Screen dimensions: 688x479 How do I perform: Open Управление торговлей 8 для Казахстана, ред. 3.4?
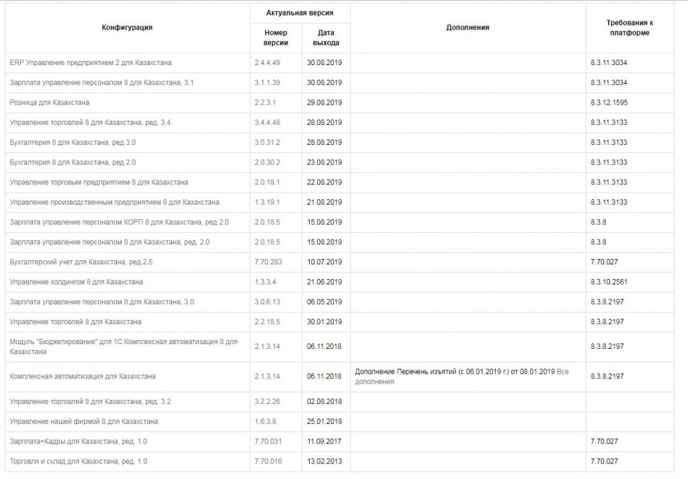[x=90, y=122]
